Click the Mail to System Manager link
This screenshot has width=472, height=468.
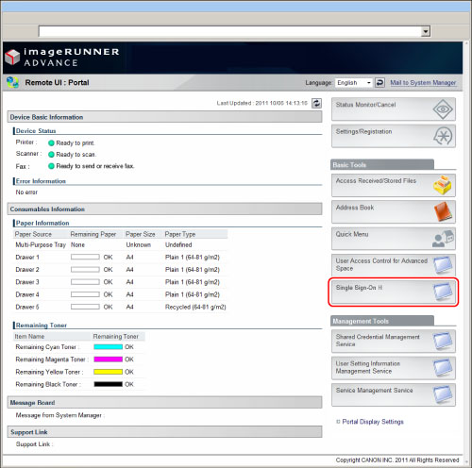click(423, 83)
